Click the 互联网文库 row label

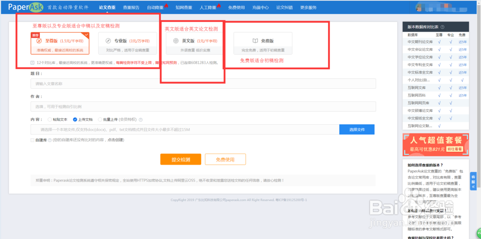coord(416,88)
